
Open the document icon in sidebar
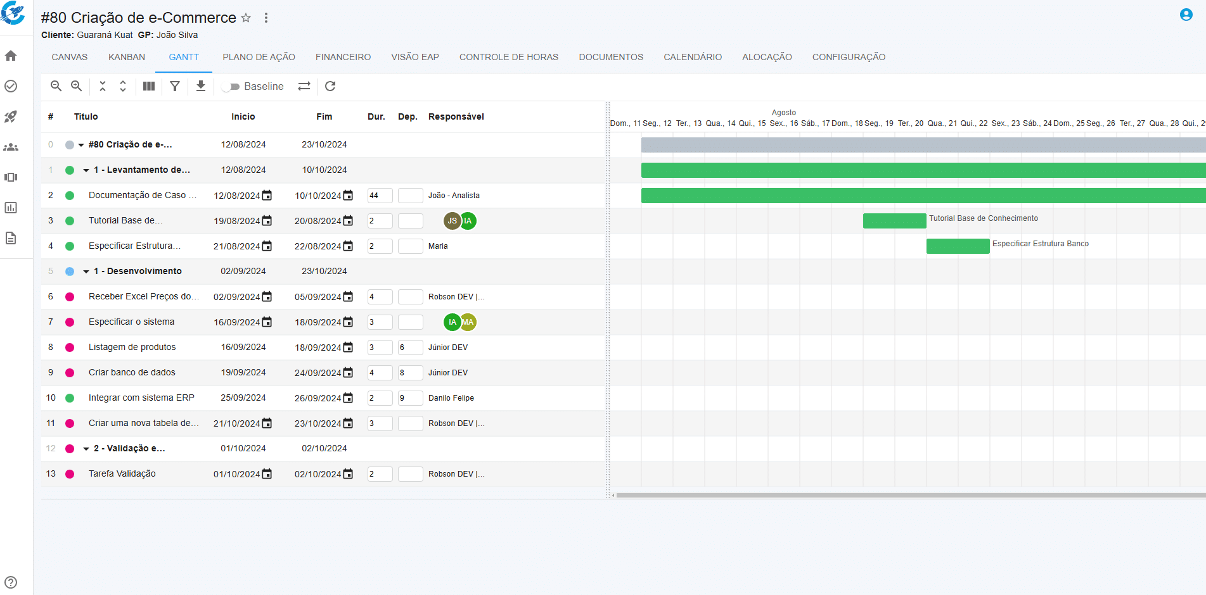point(11,238)
